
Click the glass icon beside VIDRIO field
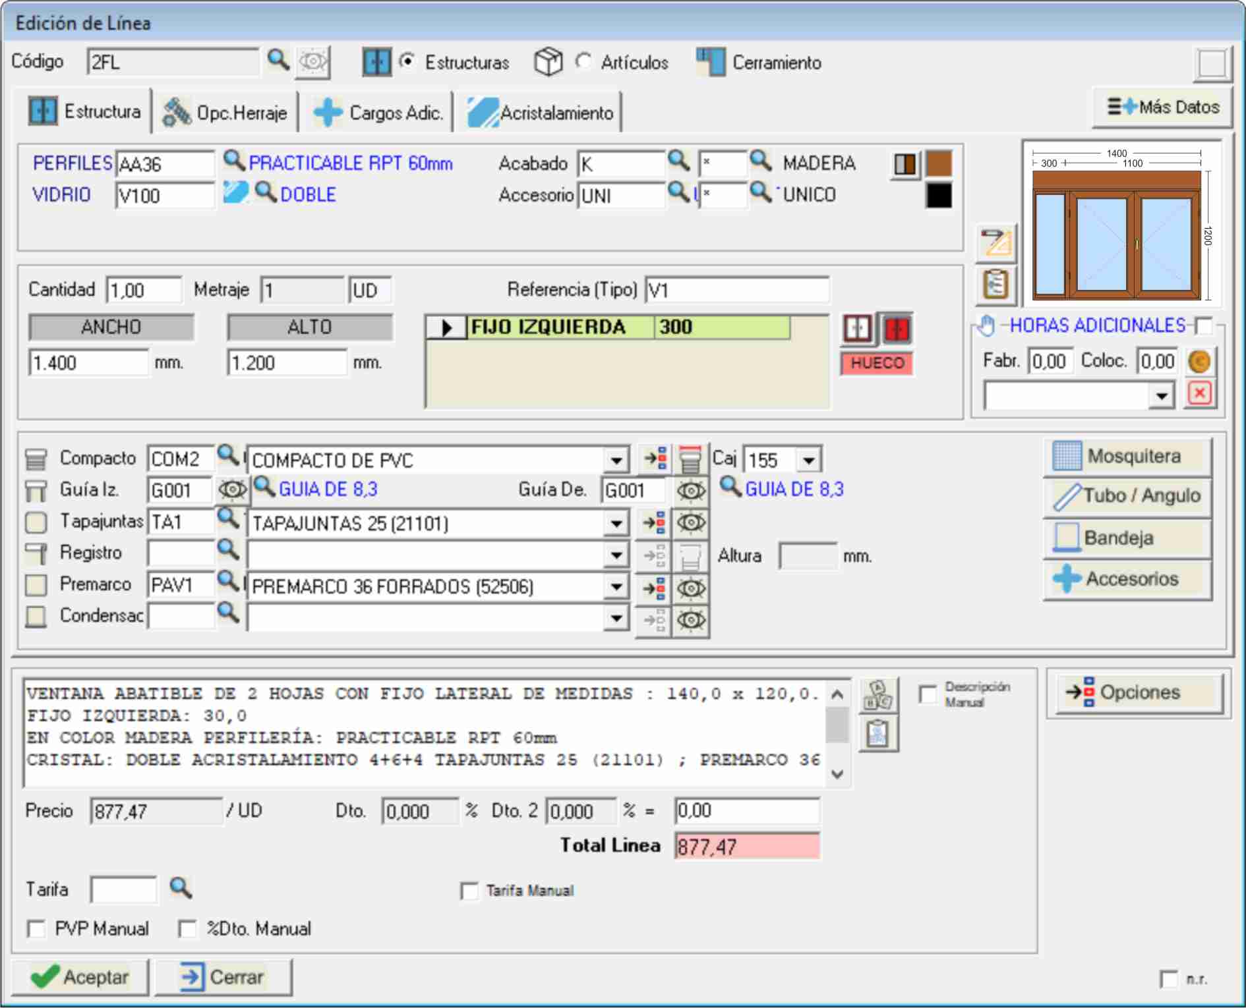point(235,193)
